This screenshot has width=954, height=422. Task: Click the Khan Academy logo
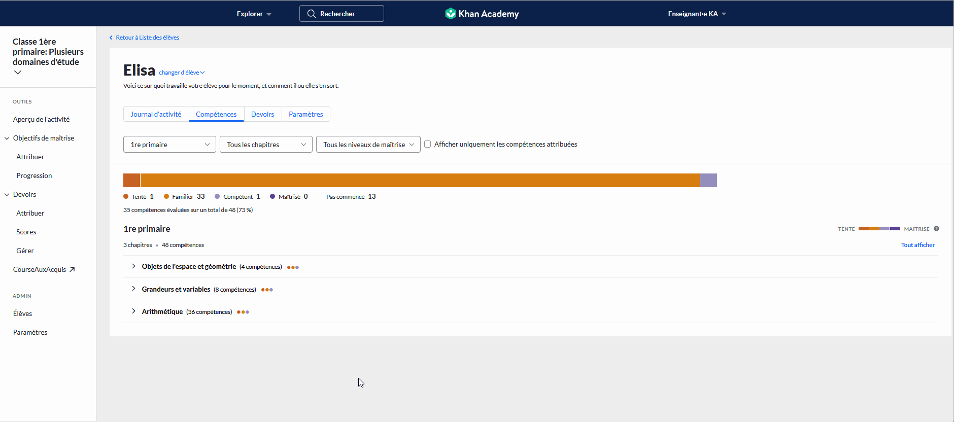point(482,14)
